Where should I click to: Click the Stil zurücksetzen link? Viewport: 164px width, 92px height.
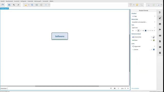point(135,88)
